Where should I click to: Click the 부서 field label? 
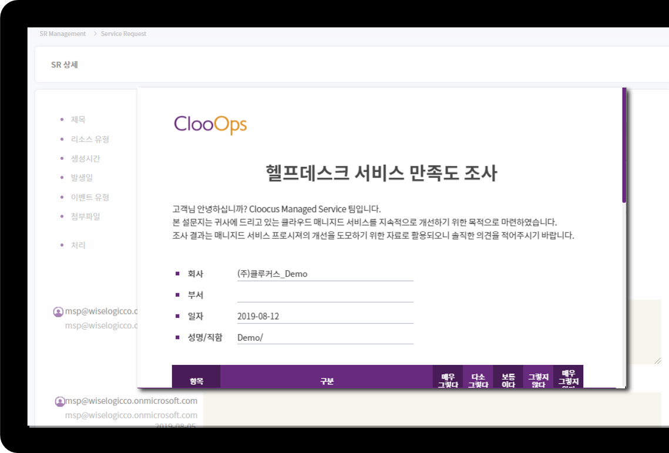click(x=196, y=296)
